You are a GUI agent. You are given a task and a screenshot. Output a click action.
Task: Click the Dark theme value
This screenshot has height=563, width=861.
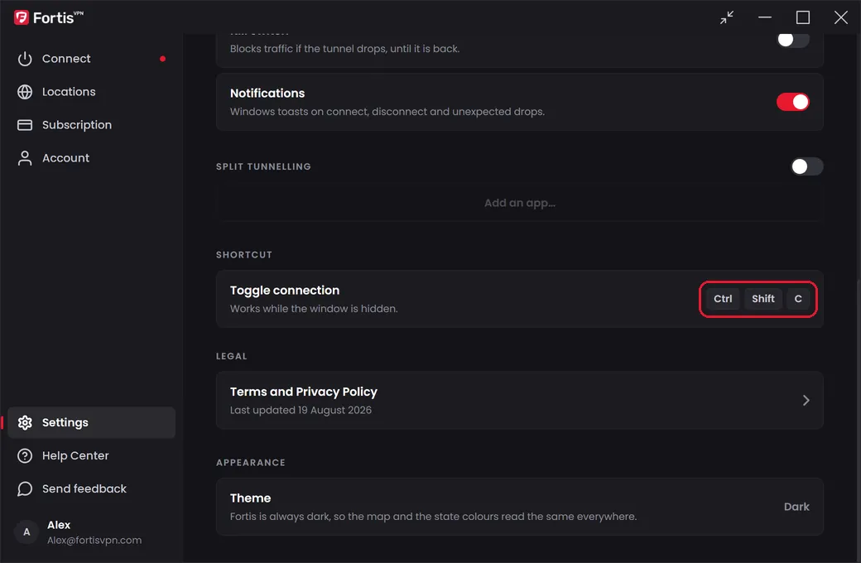coord(796,507)
